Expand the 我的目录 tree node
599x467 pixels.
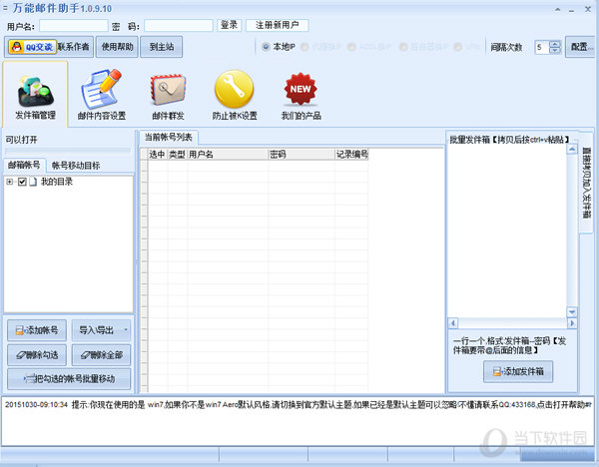10,182
